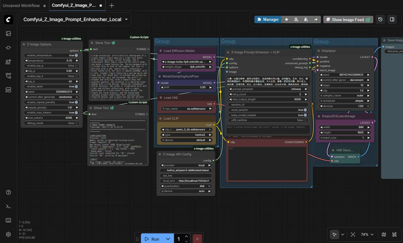Open the ComfyUI logo menu
Image resolution: width=403 pixels, height=243 pixels.
(x=9, y=19)
